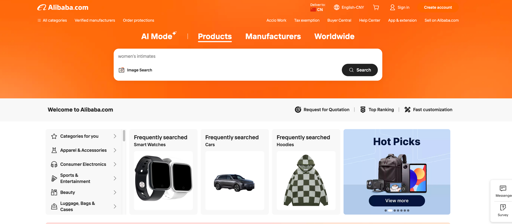
Task: Click the Fast customization icon
Action: pyautogui.click(x=407, y=110)
